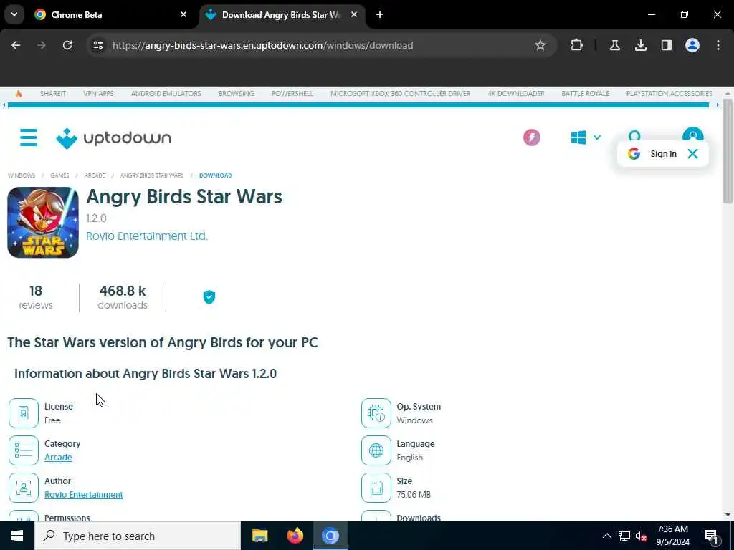Open ANDROID EMULATORS trending topic

coord(166,94)
